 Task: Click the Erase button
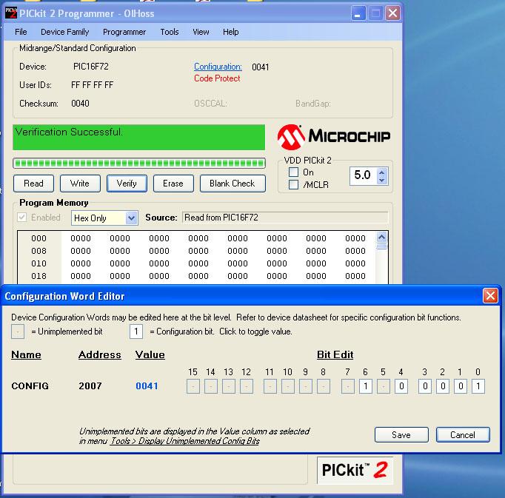pos(173,184)
